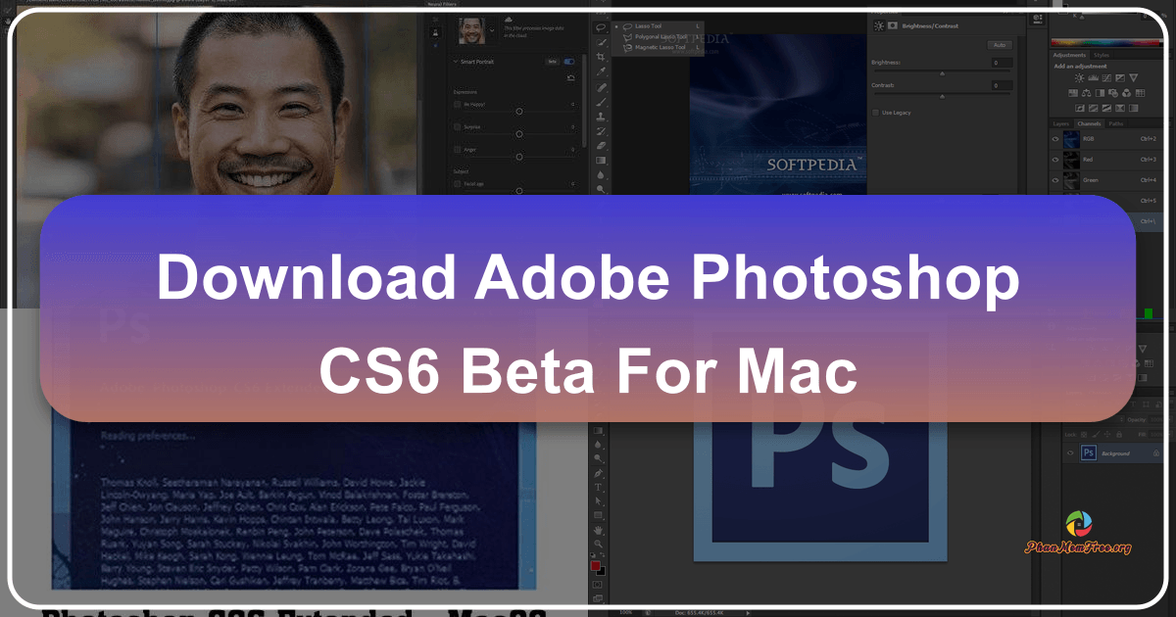Disable the Smart Portrait toggle switch
1176x617 pixels.
pyautogui.click(x=570, y=61)
